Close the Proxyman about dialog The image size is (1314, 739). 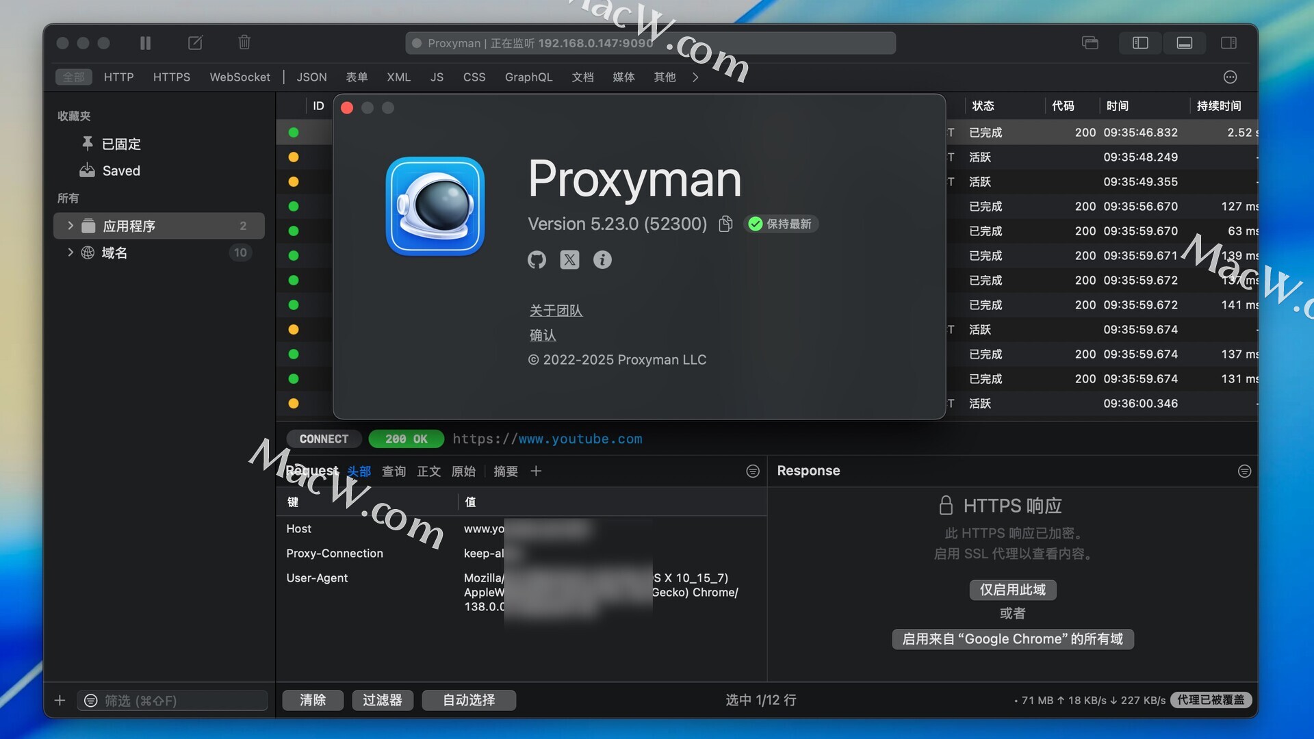(x=347, y=107)
